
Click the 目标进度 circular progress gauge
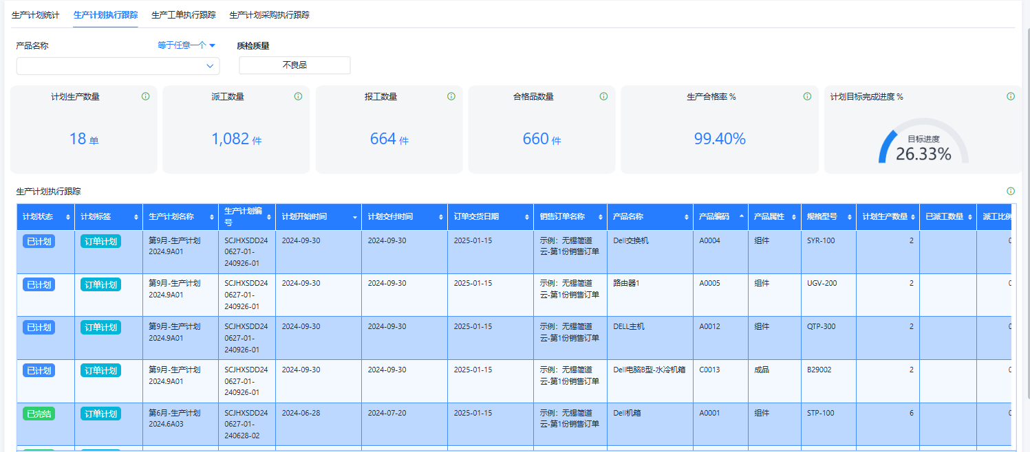[x=925, y=146]
